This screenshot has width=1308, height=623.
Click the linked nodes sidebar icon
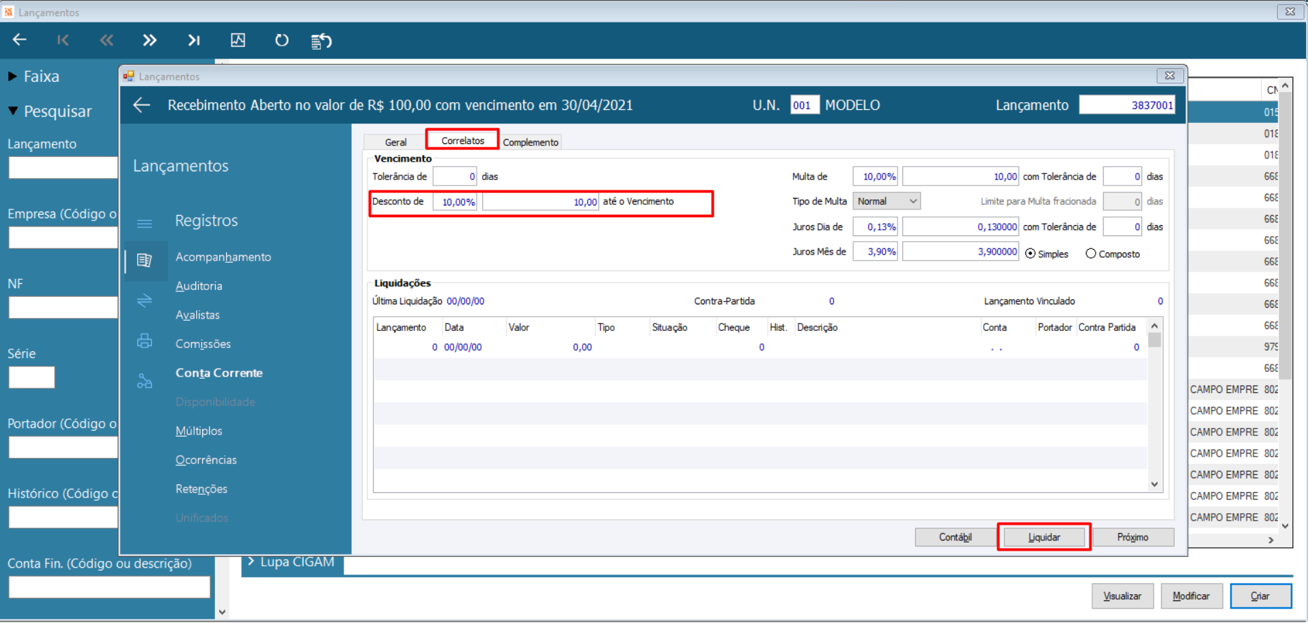[x=144, y=381]
